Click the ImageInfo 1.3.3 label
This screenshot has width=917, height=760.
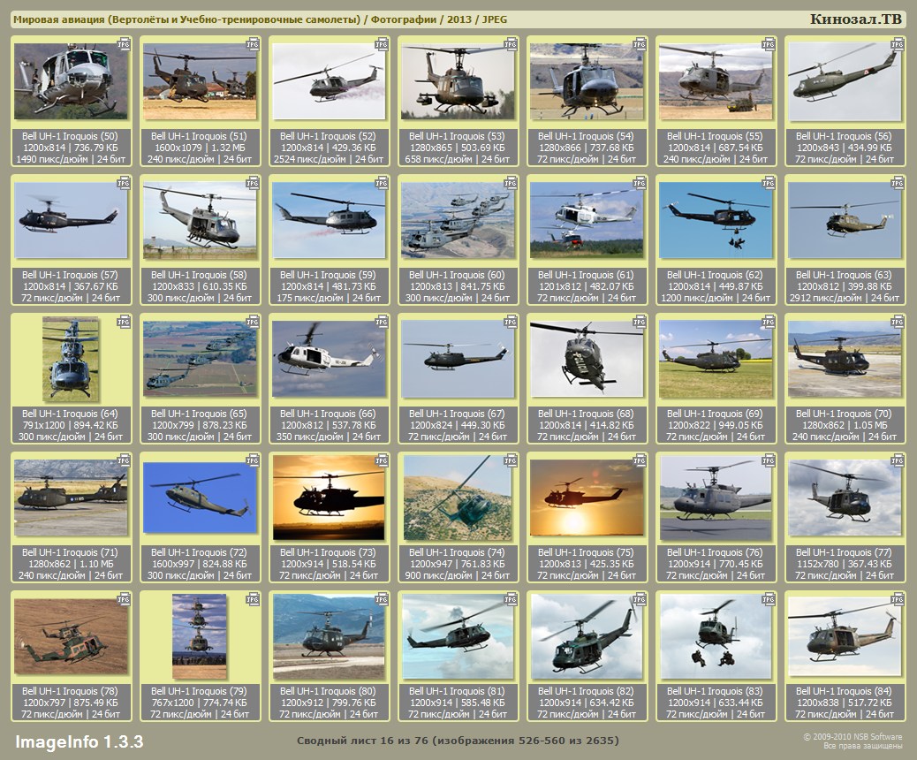(x=79, y=741)
